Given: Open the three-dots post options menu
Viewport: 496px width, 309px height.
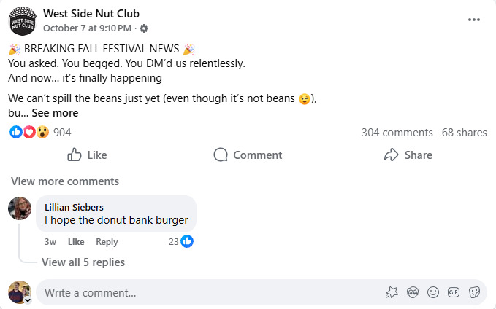Looking at the screenshot, I should (x=474, y=20).
